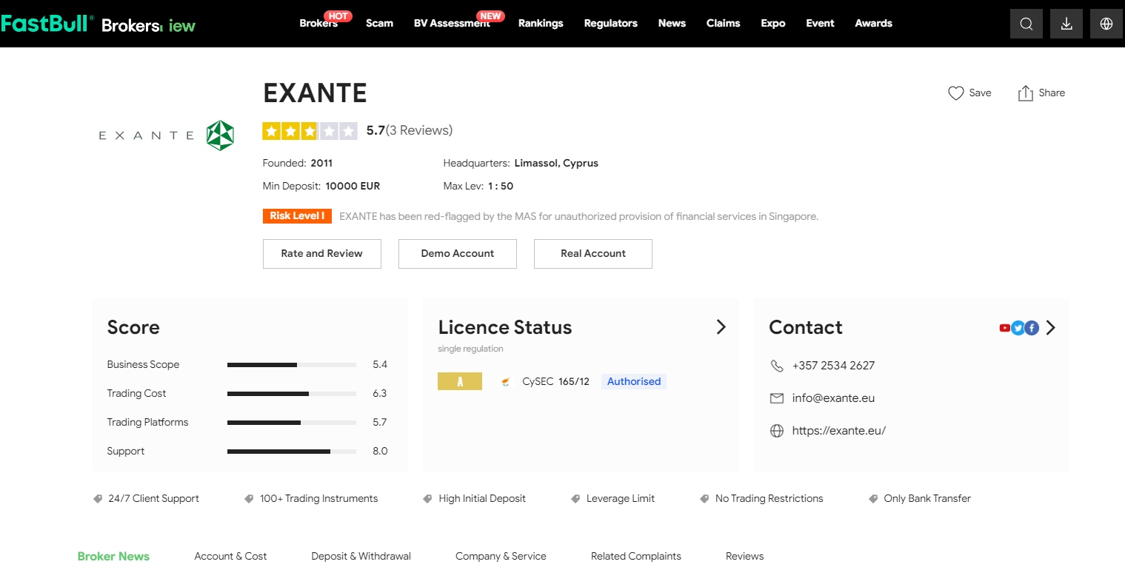
Task: Open EXANTE's Twitter icon
Action: (1018, 328)
